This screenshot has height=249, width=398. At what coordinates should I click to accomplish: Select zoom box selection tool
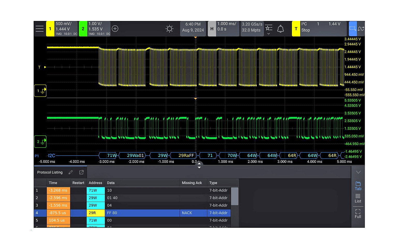[353, 29]
